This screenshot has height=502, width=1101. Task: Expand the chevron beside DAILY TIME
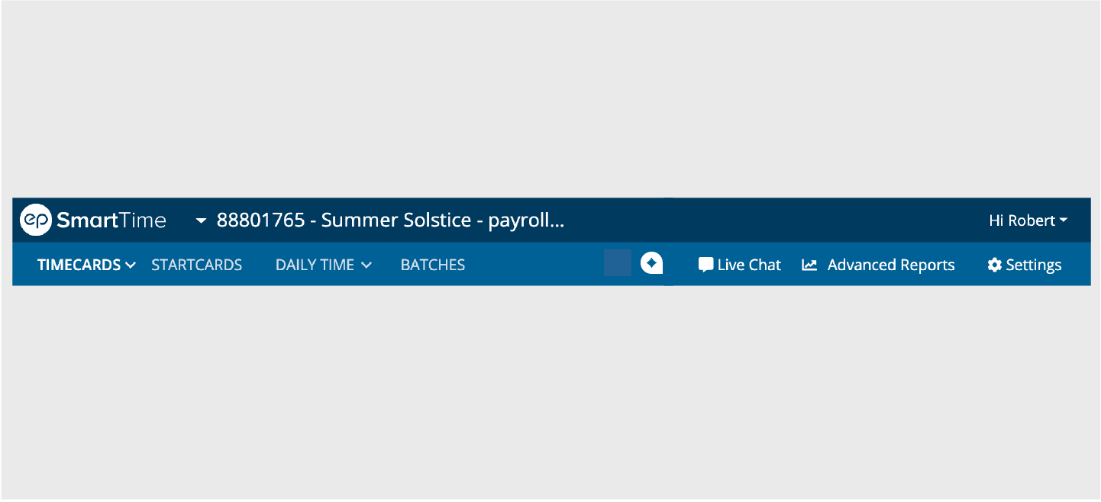click(366, 265)
